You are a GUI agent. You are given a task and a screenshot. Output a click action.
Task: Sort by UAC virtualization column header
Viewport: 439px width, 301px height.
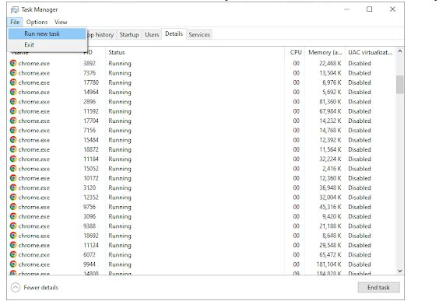371,52
